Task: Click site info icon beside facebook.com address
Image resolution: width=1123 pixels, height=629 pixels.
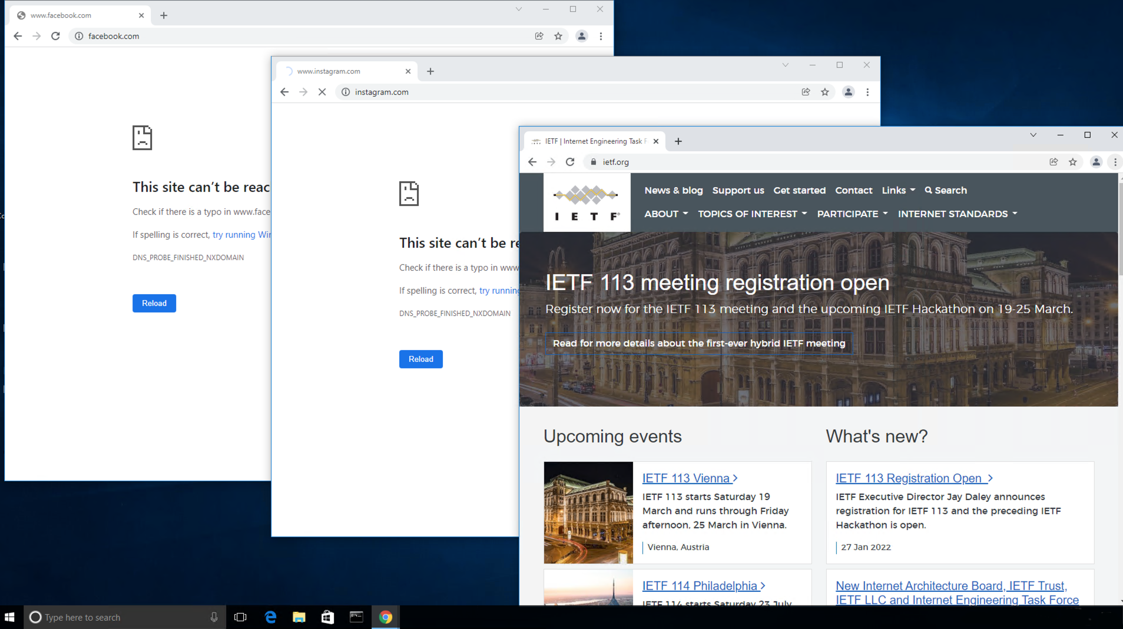Action: [x=79, y=36]
